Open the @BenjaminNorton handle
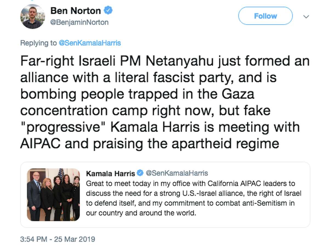Viewport: 329px width, 249px height. tap(79, 22)
